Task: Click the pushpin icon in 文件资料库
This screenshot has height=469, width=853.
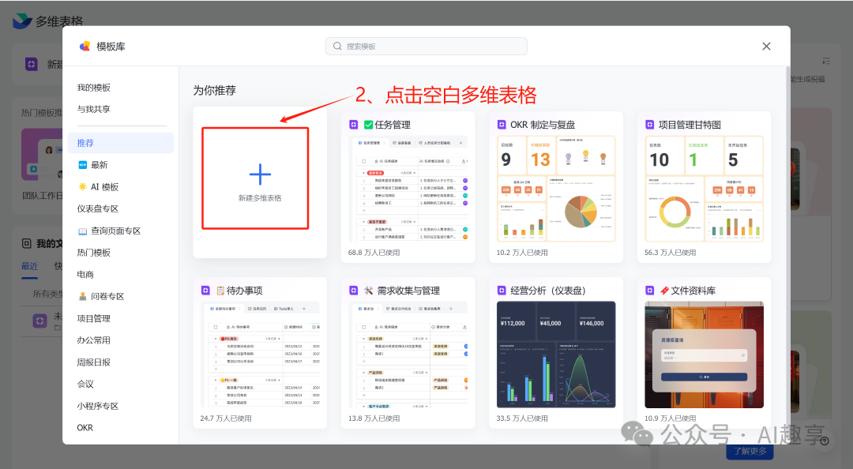Action: 664,291
